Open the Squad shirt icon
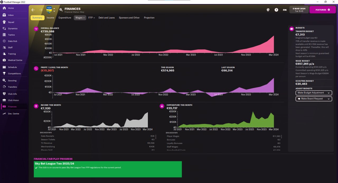Image resolution: width=338 pixels, height=183 pixels. [x=4, y=22]
